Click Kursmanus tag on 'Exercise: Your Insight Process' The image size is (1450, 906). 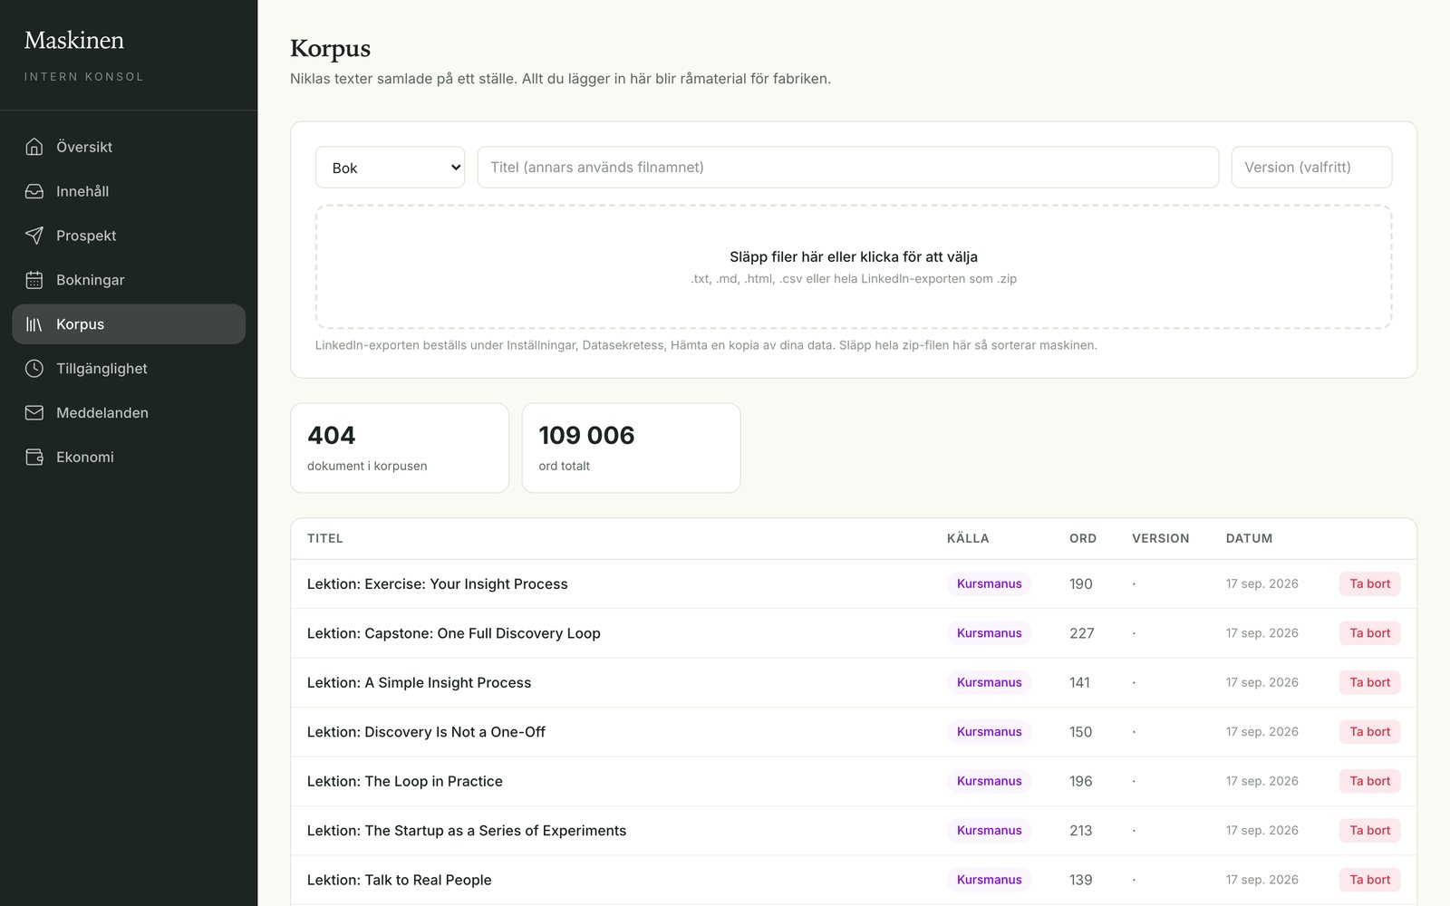[x=989, y=583]
